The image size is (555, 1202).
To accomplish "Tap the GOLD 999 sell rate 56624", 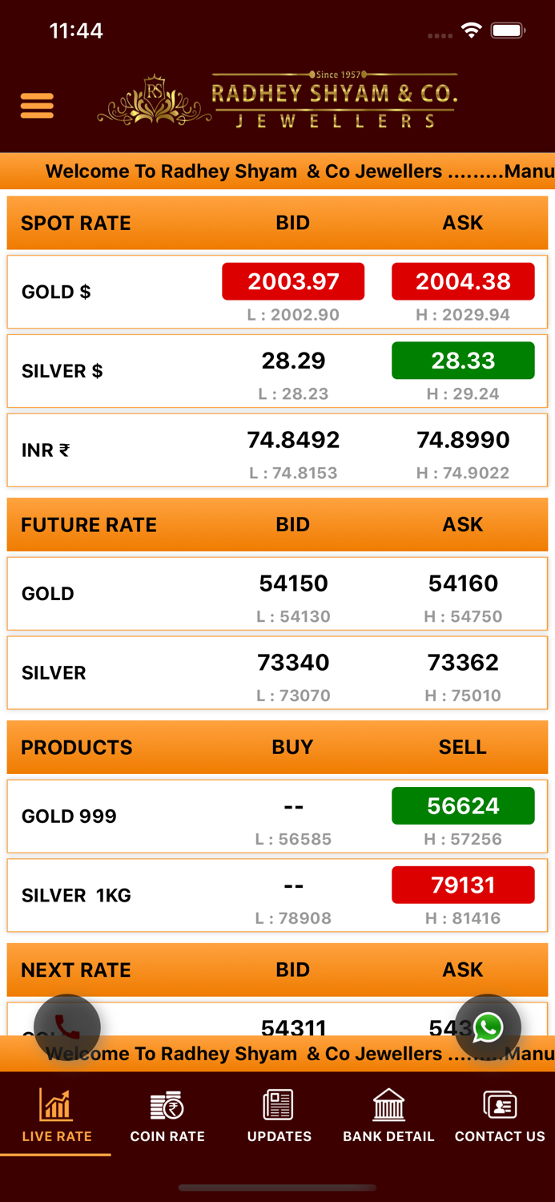I will 463,805.
